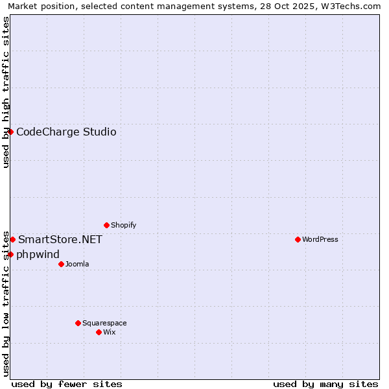
Task: Select the Squarespace data point marker
Action: click(x=78, y=323)
